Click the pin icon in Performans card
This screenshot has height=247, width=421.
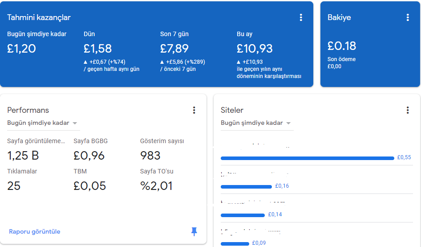pos(194,231)
